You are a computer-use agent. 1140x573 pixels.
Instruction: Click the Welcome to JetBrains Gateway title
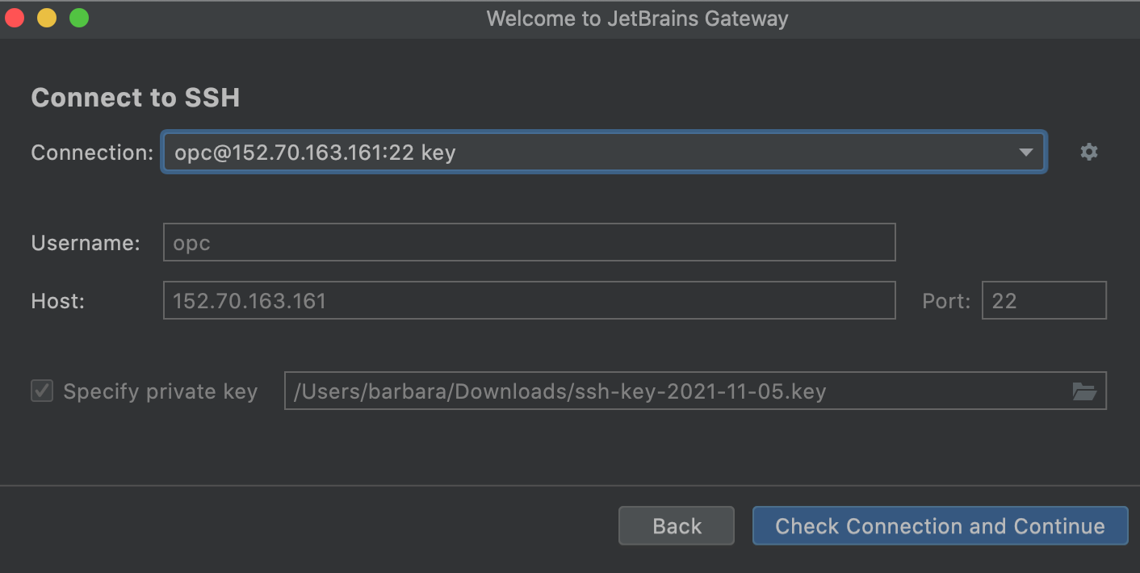point(637,19)
